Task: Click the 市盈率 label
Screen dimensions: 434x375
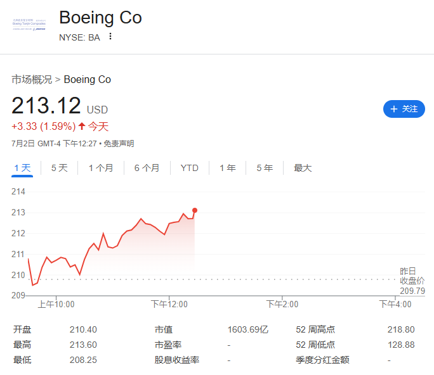Action: [168, 345]
